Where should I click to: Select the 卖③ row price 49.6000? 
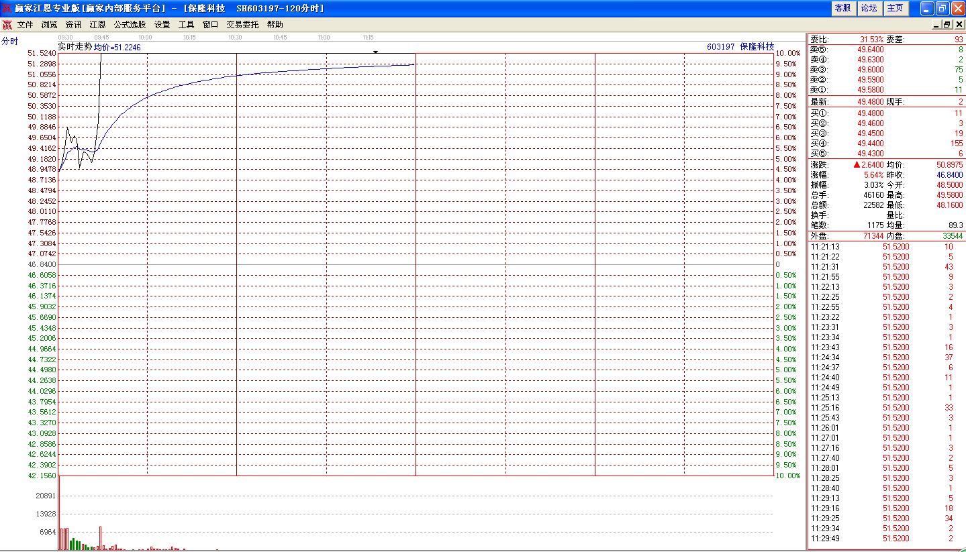click(871, 70)
